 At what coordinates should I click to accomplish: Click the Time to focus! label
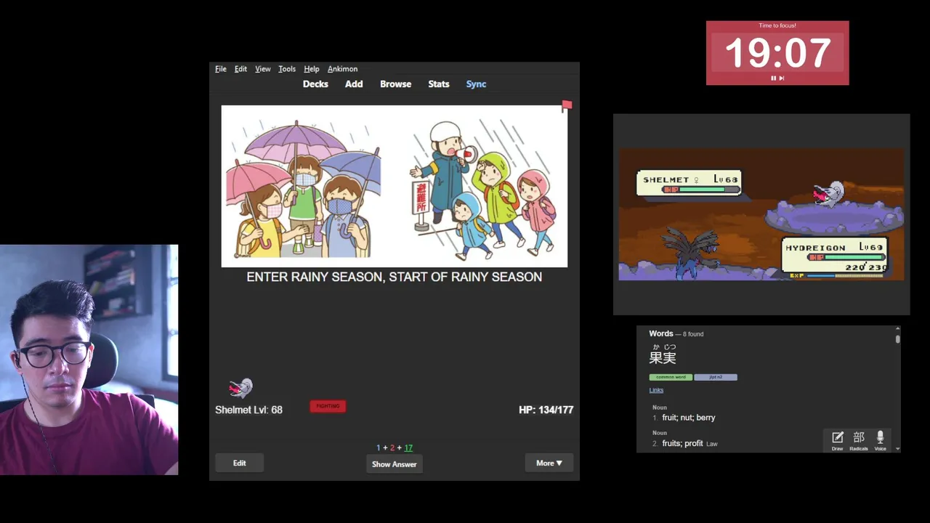click(x=777, y=25)
